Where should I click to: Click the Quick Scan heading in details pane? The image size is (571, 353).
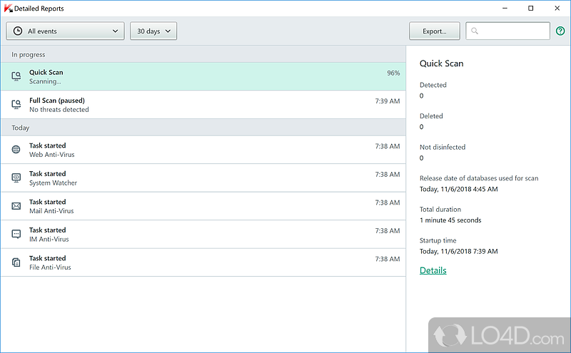click(x=441, y=63)
